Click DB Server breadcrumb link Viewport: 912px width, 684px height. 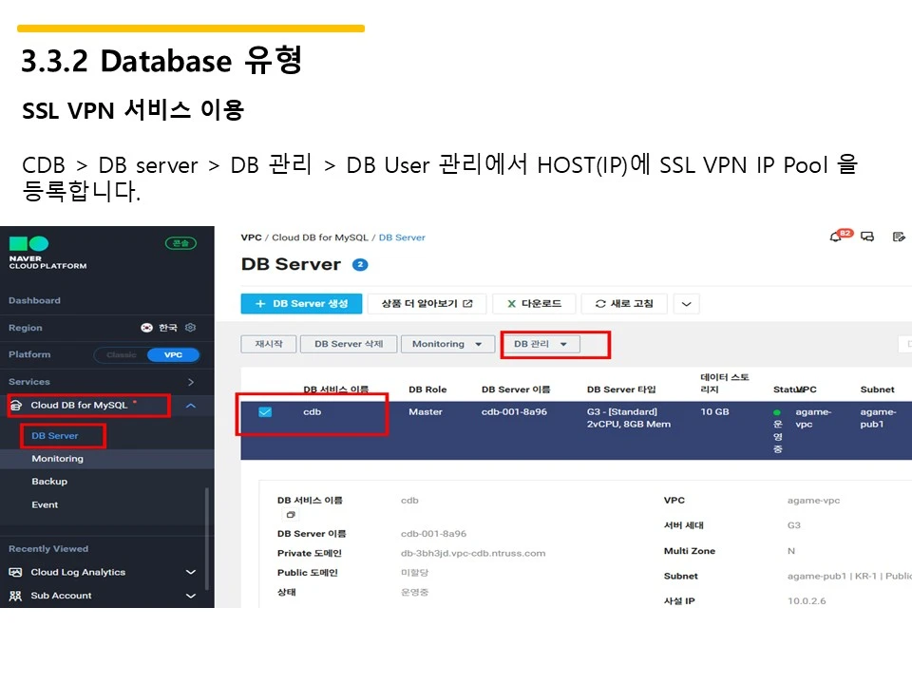pos(402,237)
